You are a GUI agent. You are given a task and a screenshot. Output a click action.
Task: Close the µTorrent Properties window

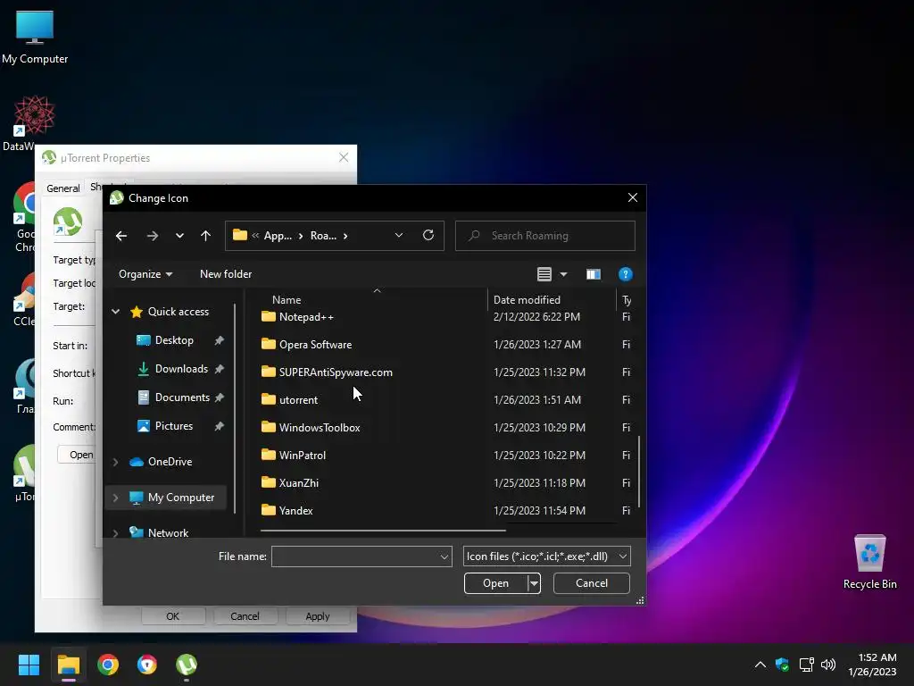(344, 157)
